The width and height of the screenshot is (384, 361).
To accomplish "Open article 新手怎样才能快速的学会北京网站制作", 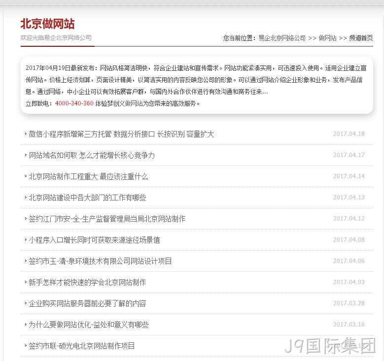I will click(87, 282).
